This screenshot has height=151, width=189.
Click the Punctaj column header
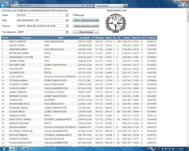pyautogui.click(x=136, y=38)
